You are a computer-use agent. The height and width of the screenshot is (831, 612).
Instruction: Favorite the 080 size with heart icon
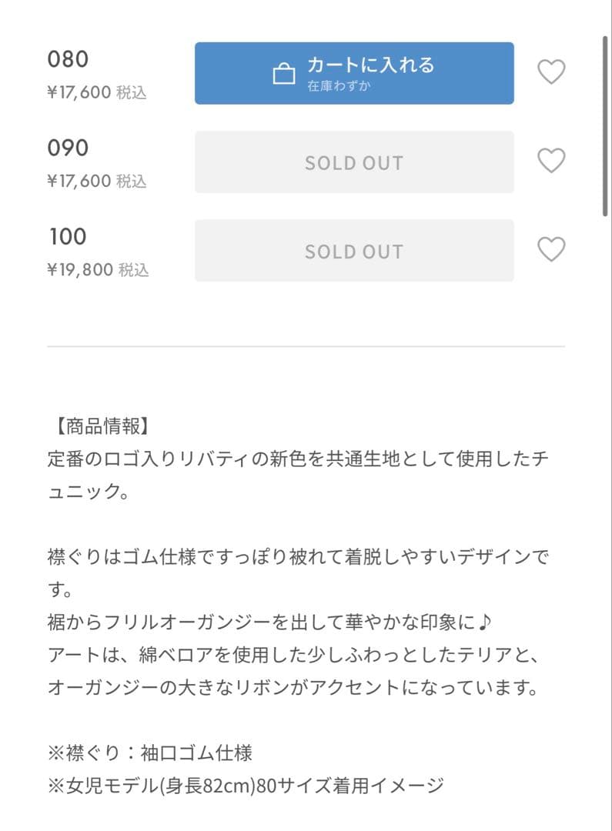(550, 72)
